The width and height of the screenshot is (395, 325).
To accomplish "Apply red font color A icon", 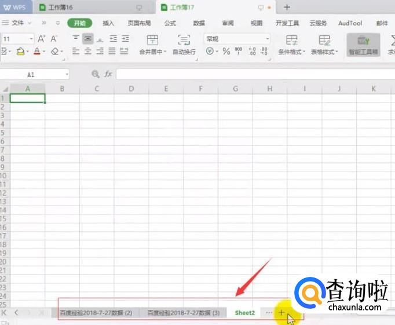I will click(x=37, y=52).
